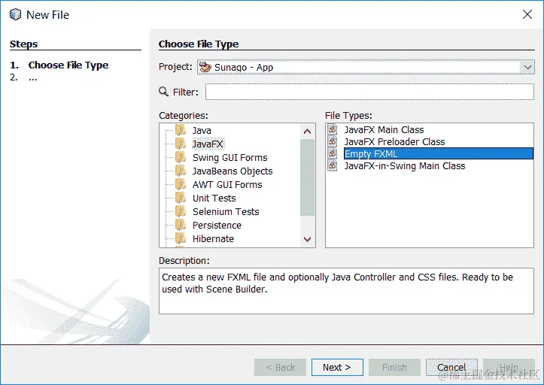Click the Hibernate folder icon
The height and width of the screenshot is (385, 544).
click(181, 238)
